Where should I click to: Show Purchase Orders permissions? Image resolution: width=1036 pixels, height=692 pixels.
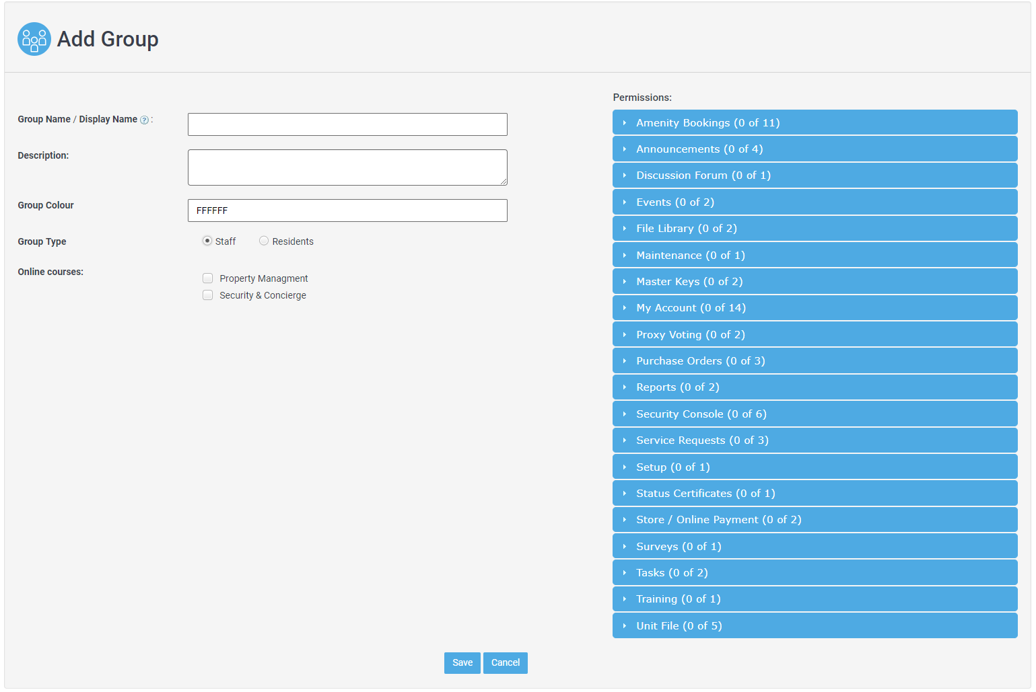pyautogui.click(x=814, y=361)
